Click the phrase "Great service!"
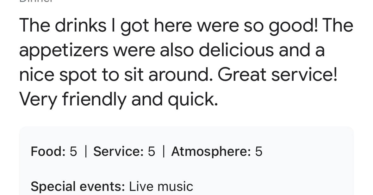 277,74
